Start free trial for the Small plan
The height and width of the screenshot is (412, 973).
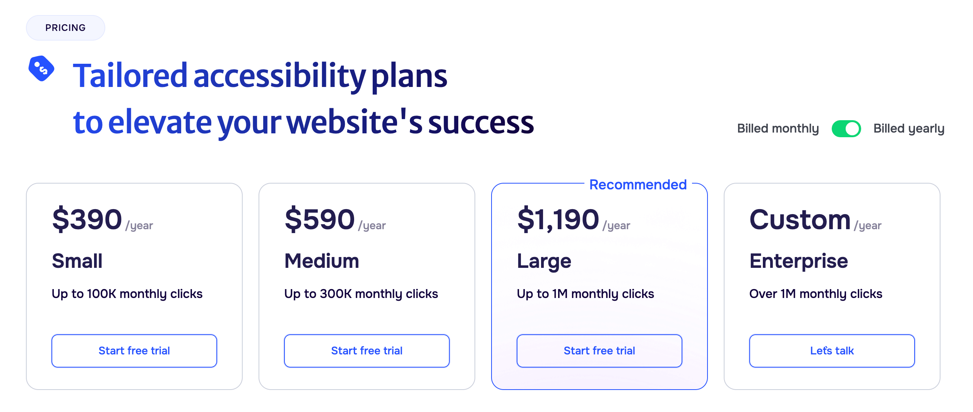[134, 351]
